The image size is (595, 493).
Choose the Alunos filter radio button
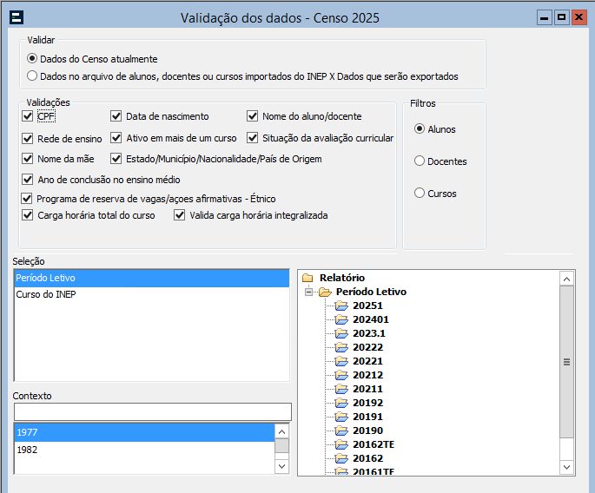pyautogui.click(x=420, y=129)
